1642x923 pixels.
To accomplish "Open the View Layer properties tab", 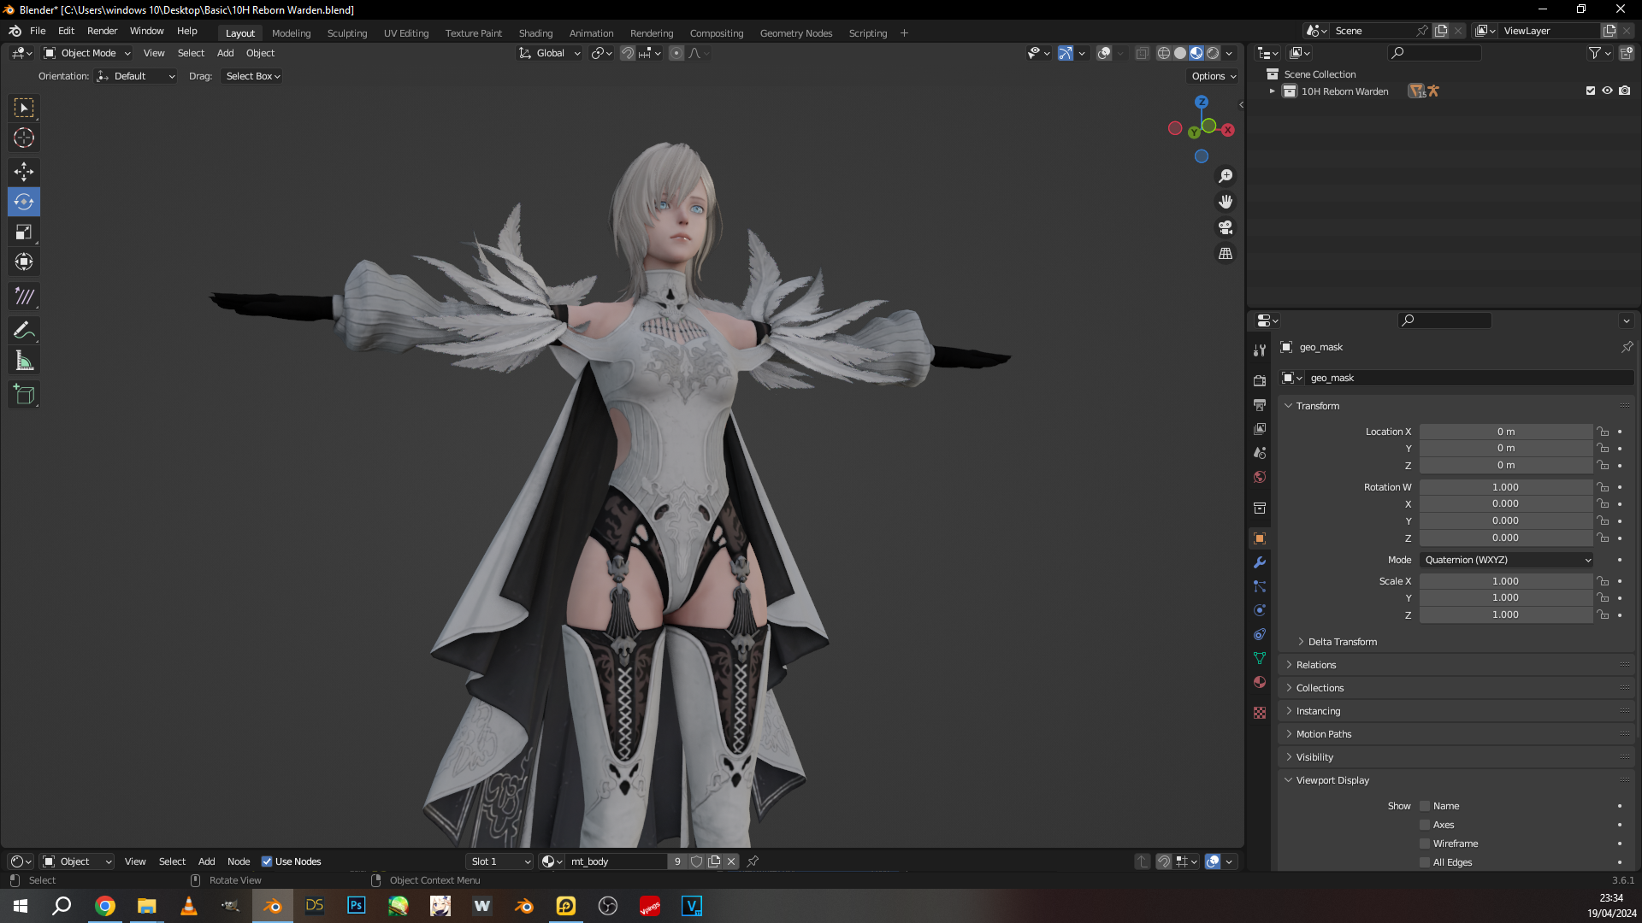I will tap(1260, 428).
